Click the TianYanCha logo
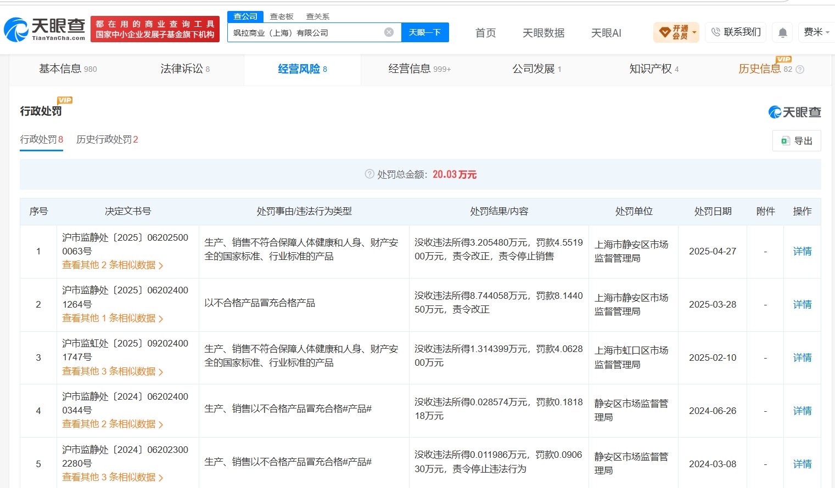 pos(44,30)
